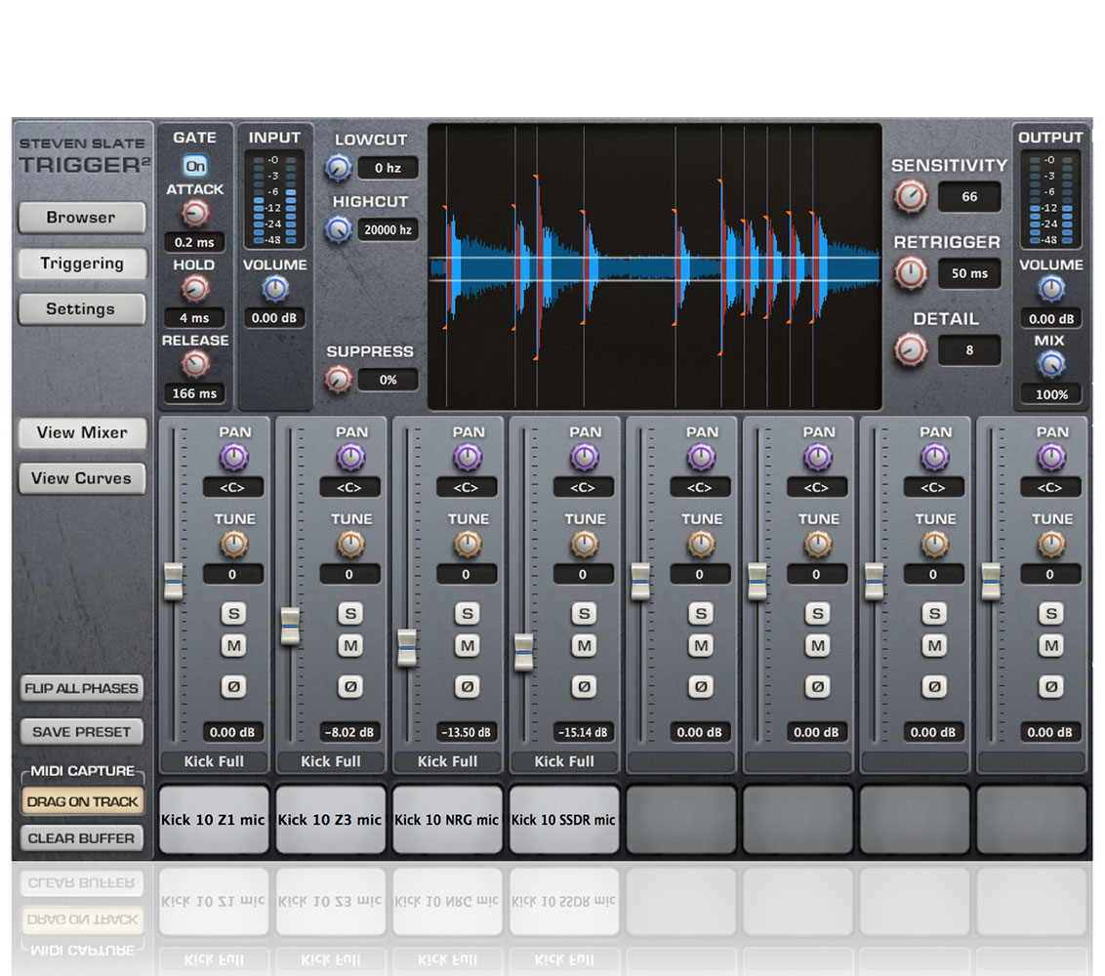Viewport: 1105px width, 976px height.
Task: Click the Attack 0.2 ms value
Action: (x=194, y=242)
